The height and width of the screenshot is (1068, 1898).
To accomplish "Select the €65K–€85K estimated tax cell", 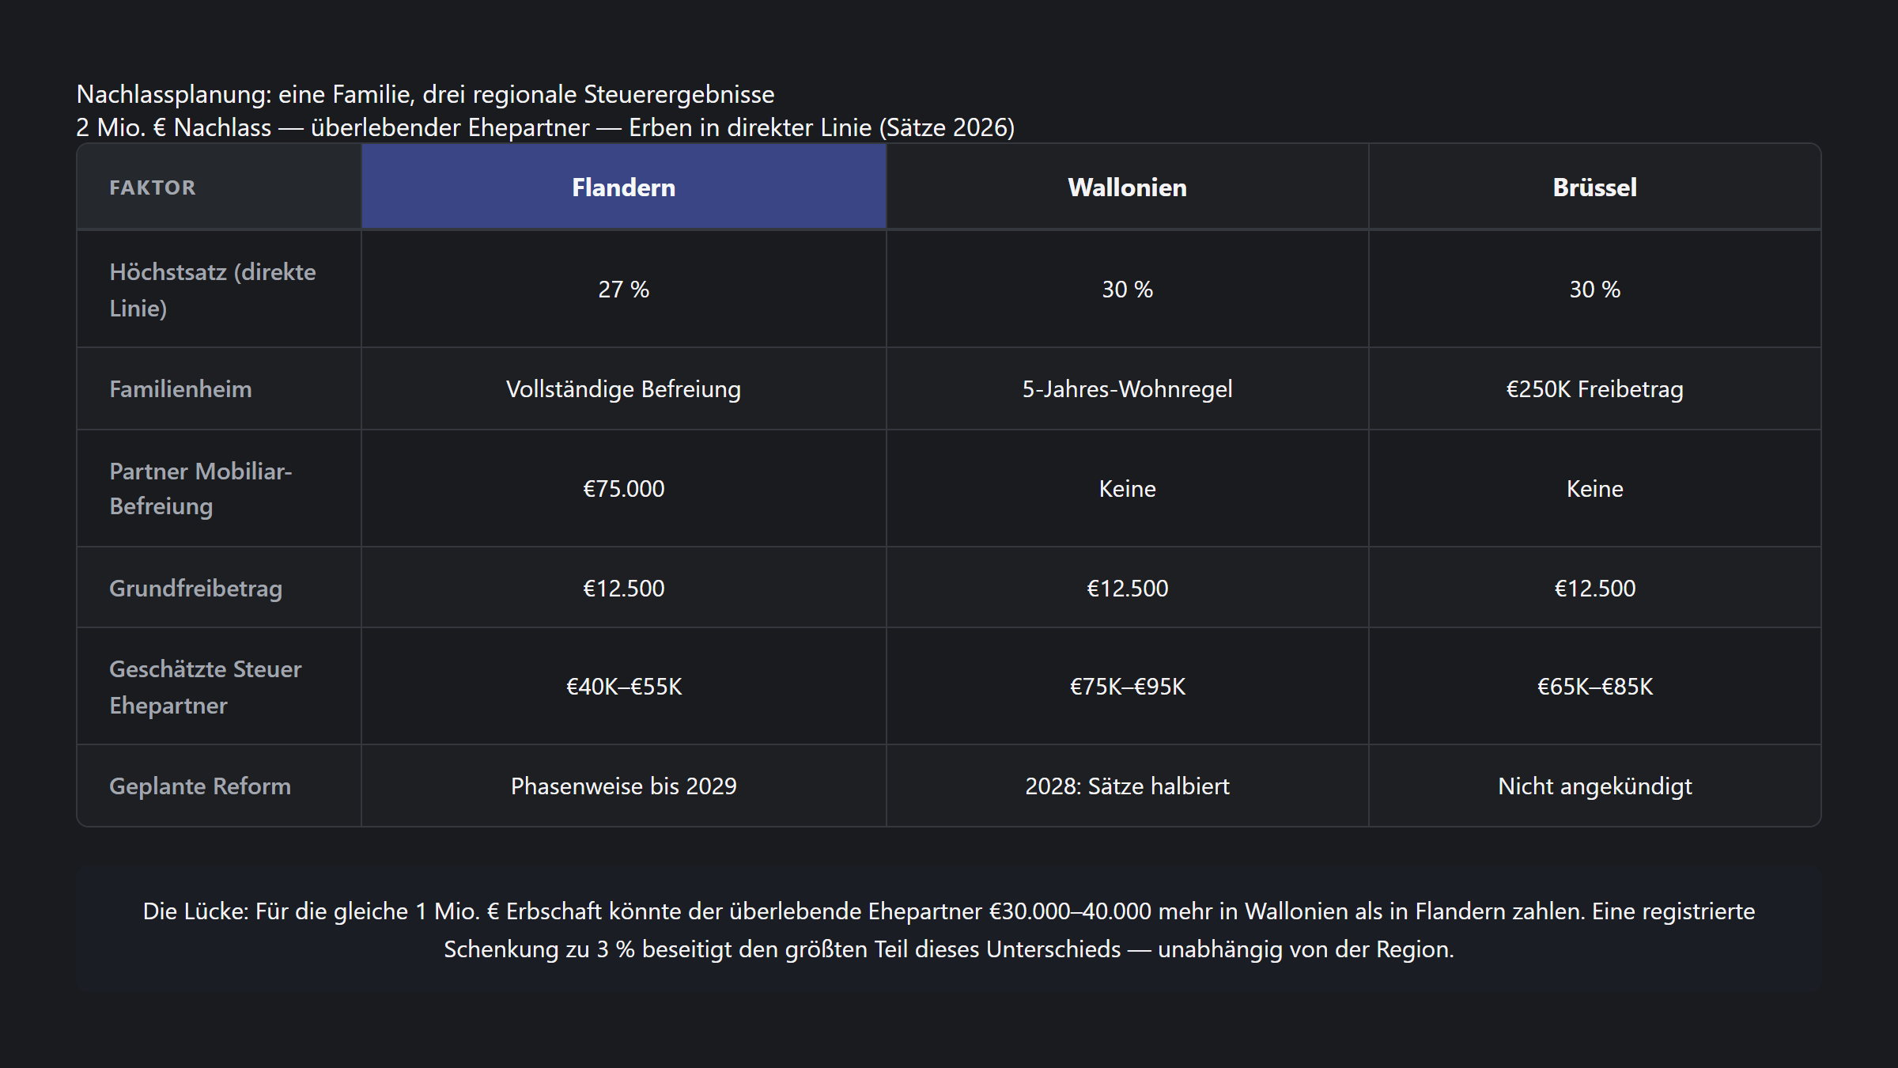I will tap(1594, 687).
